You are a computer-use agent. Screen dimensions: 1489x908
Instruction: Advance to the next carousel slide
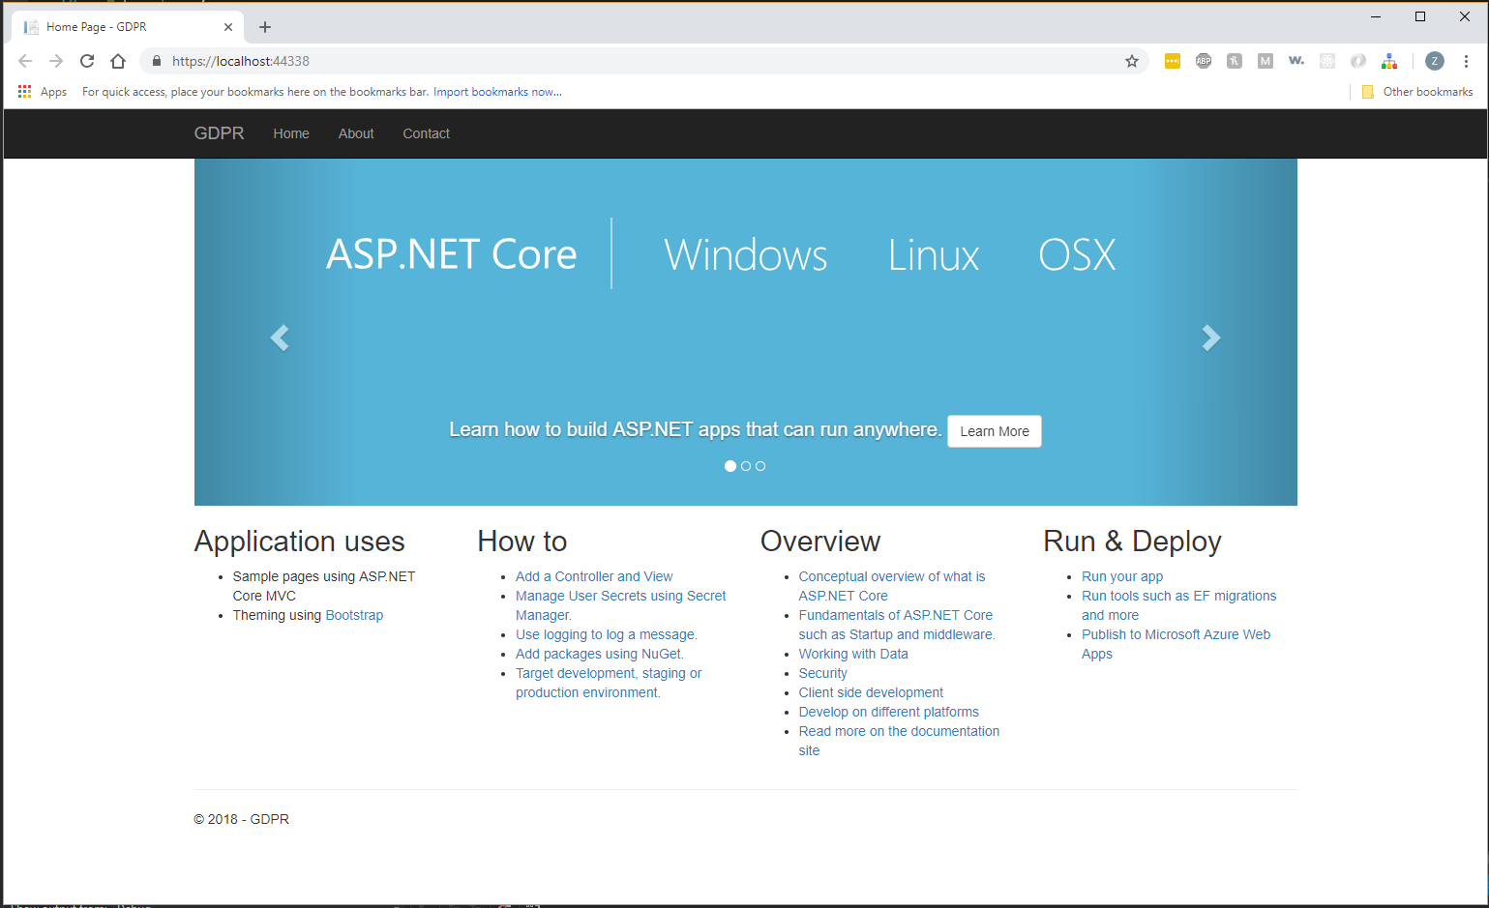pyautogui.click(x=1211, y=337)
